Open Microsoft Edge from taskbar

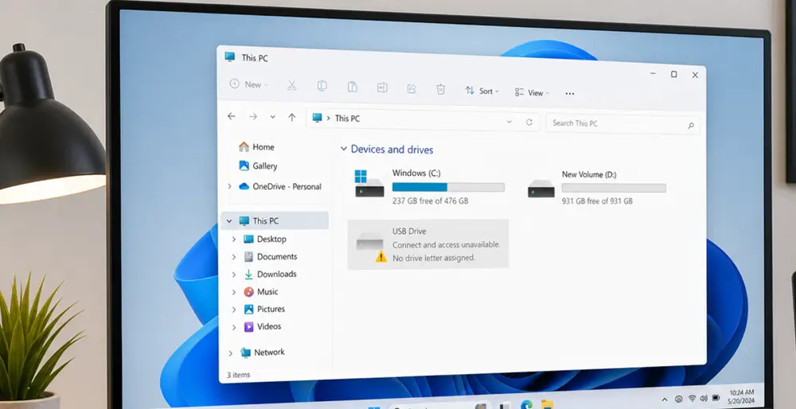pyautogui.click(x=526, y=405)
